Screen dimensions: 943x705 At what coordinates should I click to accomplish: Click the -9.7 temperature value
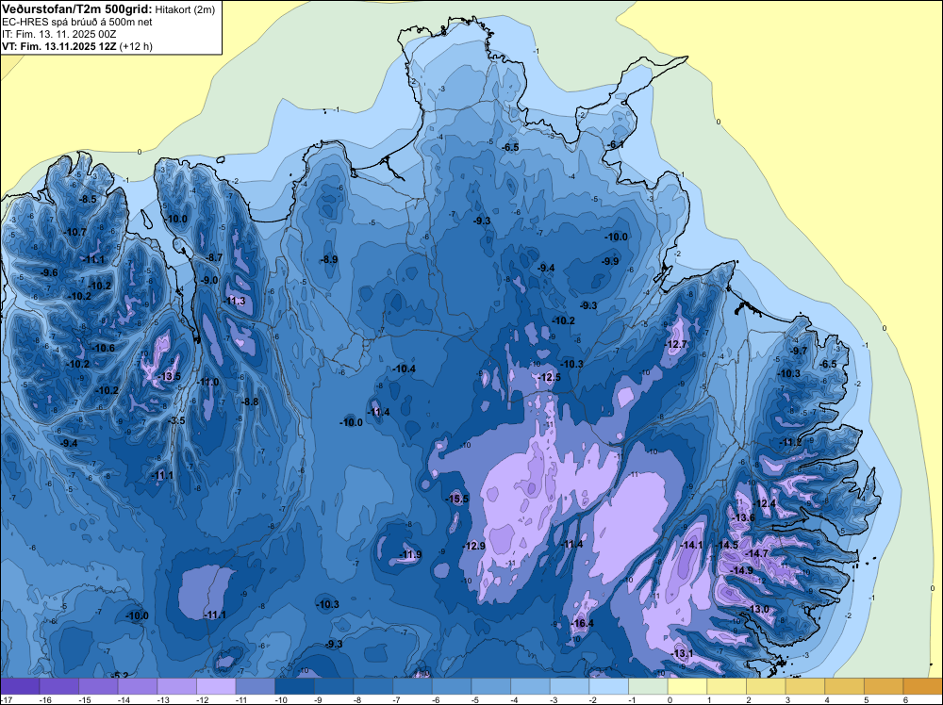tap(800, 351)
